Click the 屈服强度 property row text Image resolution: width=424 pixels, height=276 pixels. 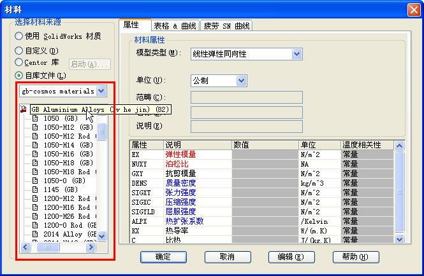click(x=180, y=212)
